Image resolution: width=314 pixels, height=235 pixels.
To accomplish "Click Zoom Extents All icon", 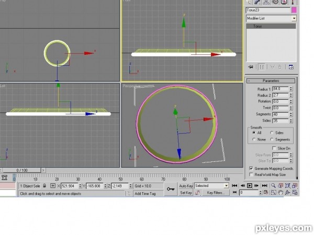I will pos(295,185).
